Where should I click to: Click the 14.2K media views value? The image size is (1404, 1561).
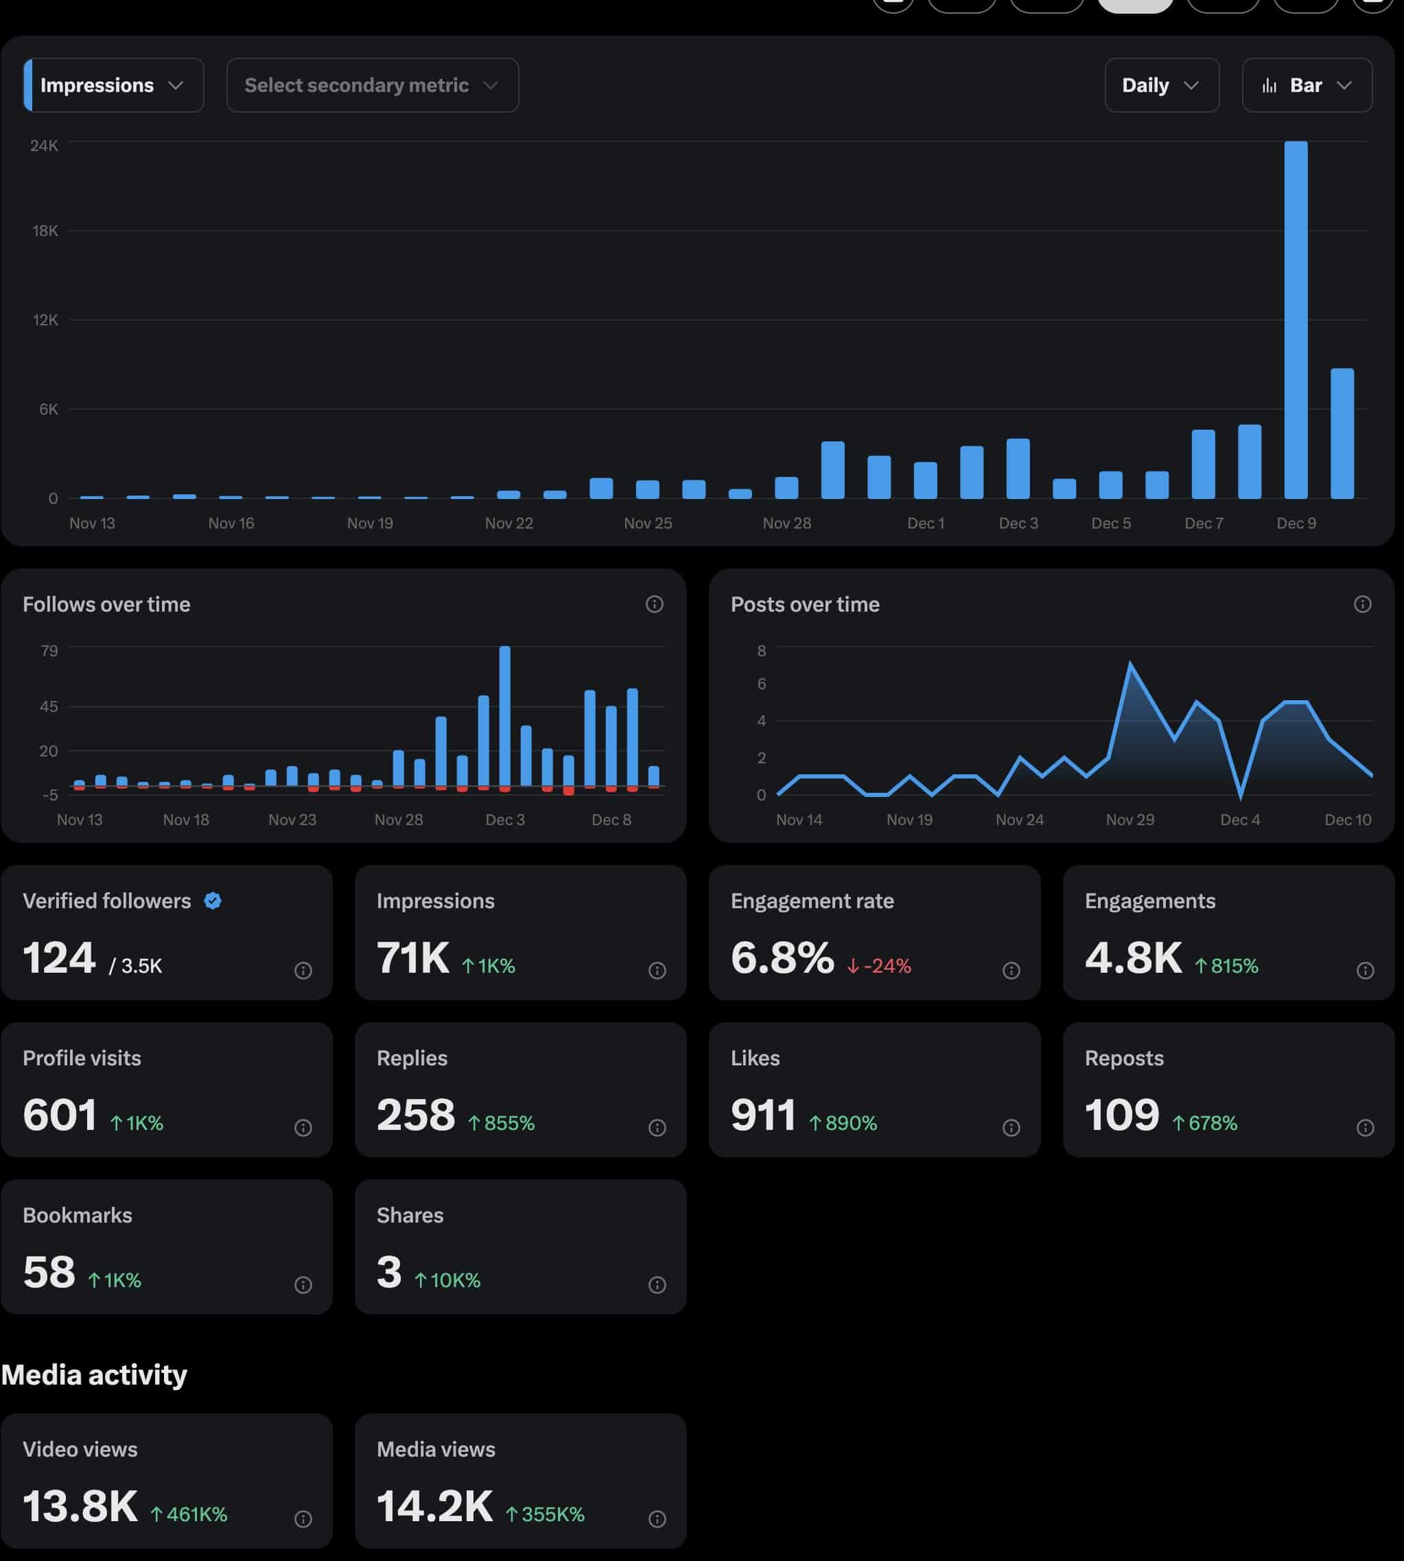[x=435, y=1506]
